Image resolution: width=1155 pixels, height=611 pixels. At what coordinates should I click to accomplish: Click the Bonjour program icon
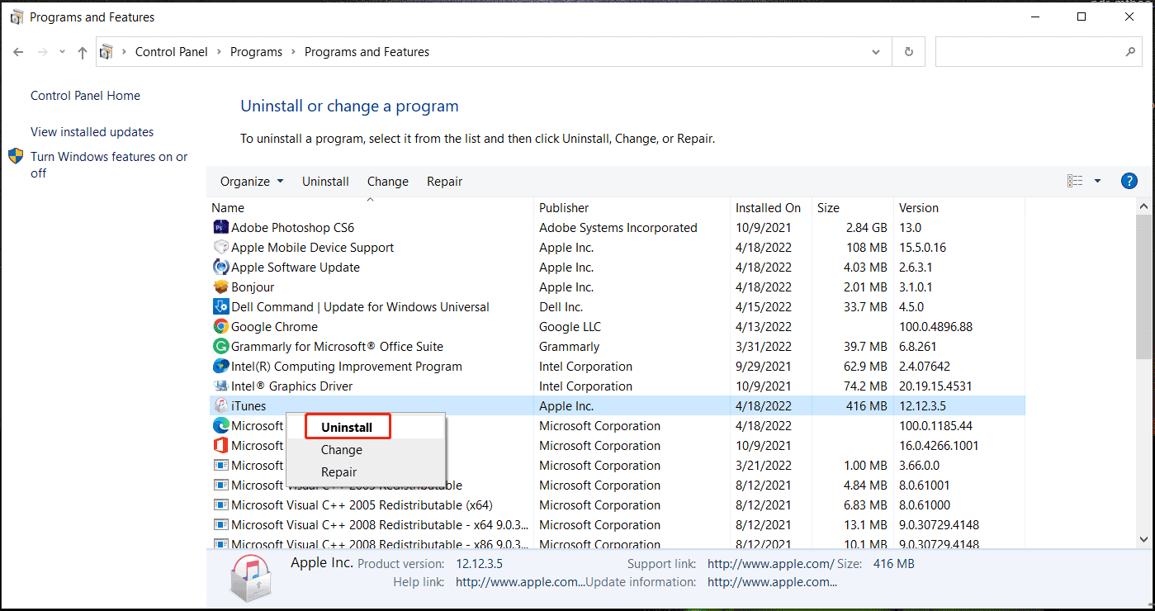pos(220,287)
